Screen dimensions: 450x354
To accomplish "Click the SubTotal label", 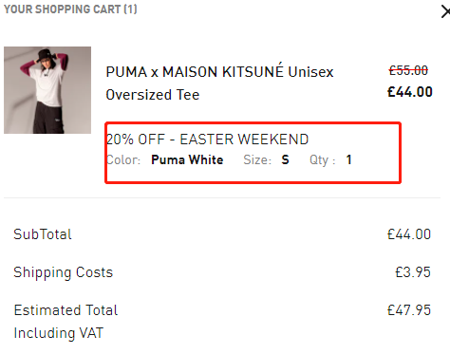I will 43,234.
